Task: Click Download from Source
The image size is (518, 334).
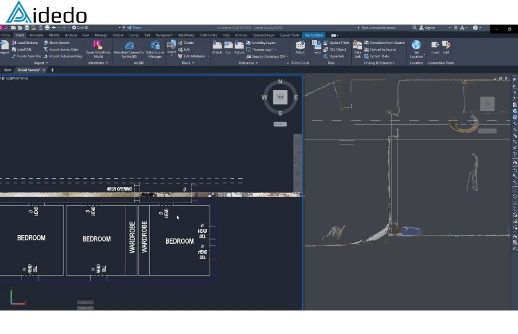Action: (385, 43)
